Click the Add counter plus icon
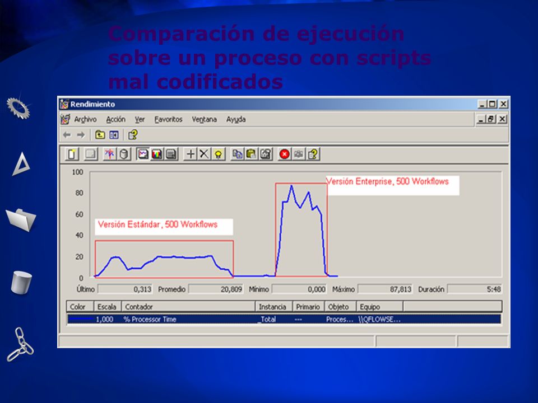Screen dimensions: 538x403 tap(190, 154)
